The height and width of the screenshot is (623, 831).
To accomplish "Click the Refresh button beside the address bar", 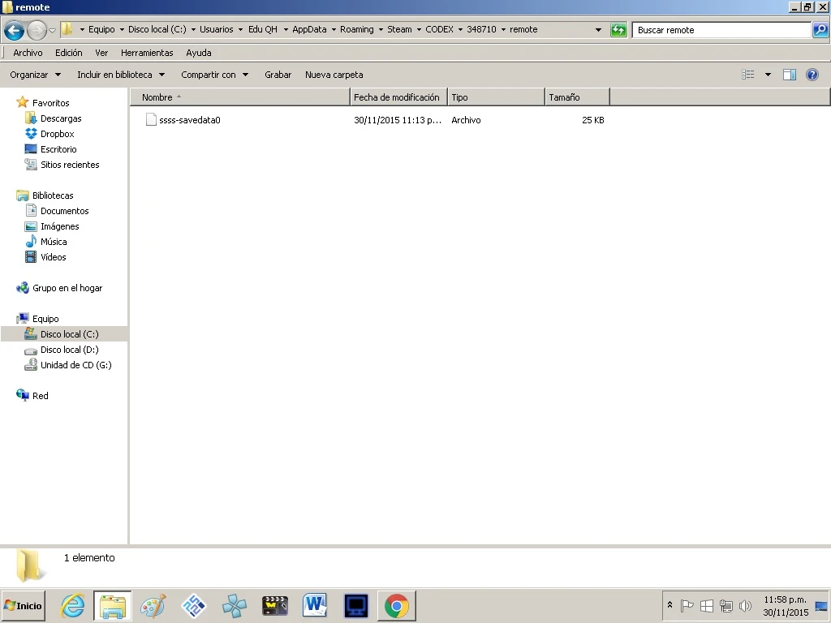I will click(x=618, y=30).
